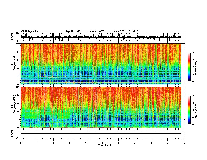Click the "-3" tick on ch.2 color bar
The image size is (207, 160).
pyautogui.click(x=193, y=96)
